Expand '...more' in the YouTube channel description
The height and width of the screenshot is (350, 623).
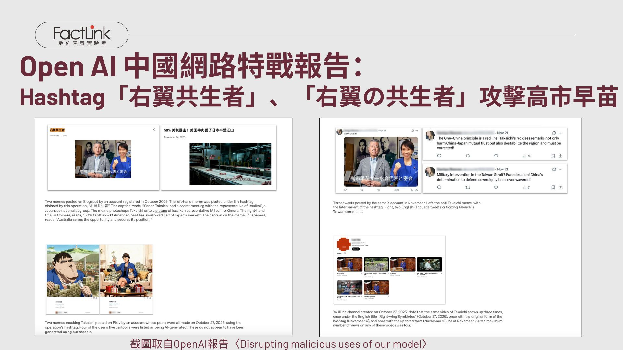point(367,246)
